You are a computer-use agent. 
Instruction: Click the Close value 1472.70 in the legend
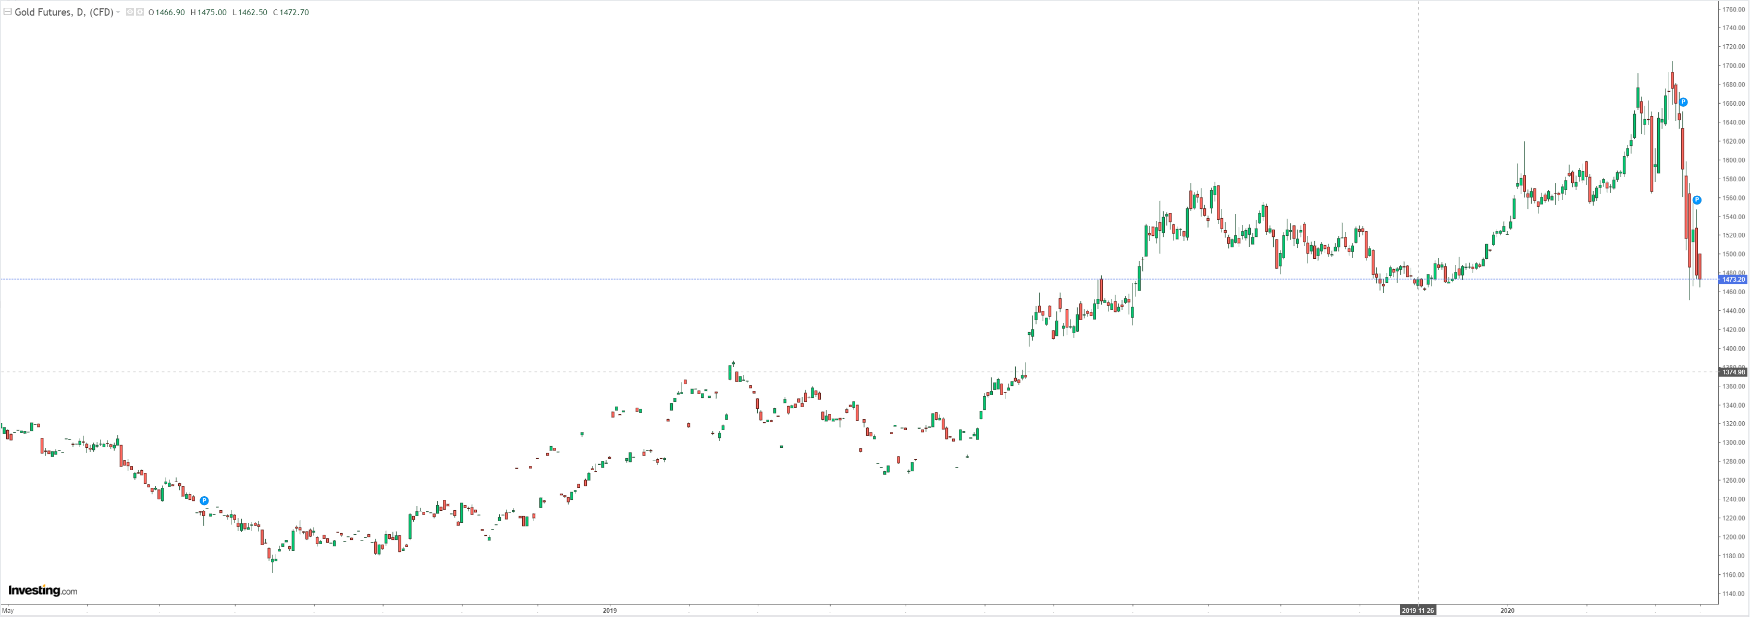pyautogui.click(x=294, y=12)
